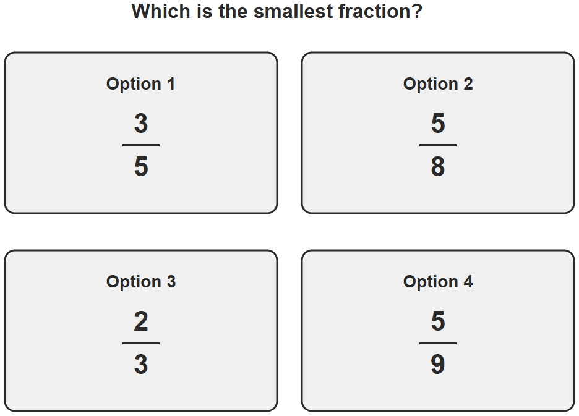Click the 'Option 1' label text
Image resolution: width=579 pixels, height=416 pixels.
(140, 84)
